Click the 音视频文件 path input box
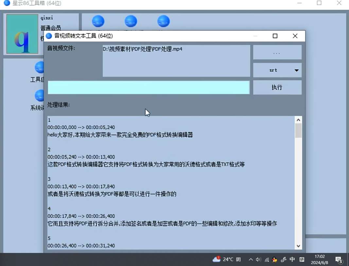The image size is (349, 266). tap(176, 61)
